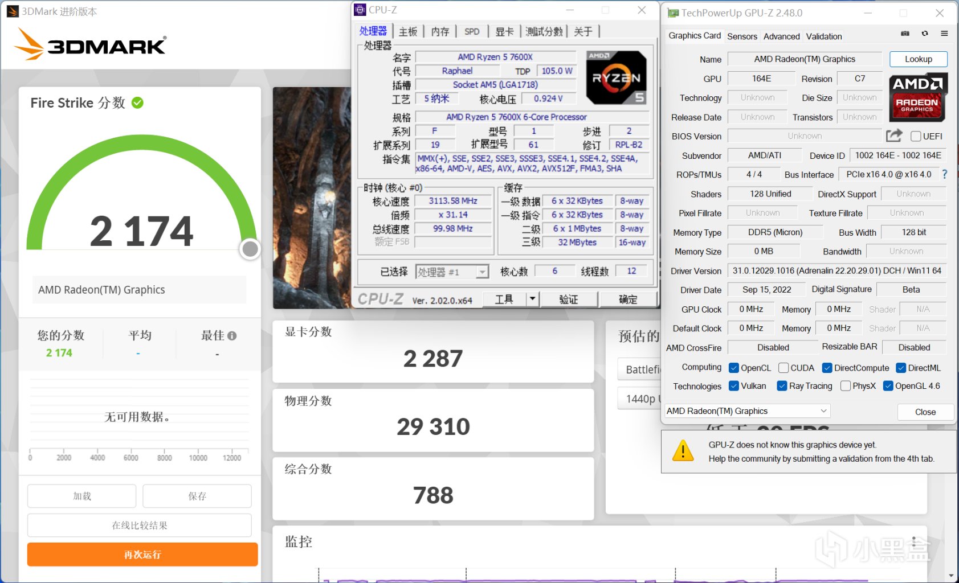This screenshot has height=583, width=959.
Task: Click the orange 再次运行 button
Action: click(142, 555)
